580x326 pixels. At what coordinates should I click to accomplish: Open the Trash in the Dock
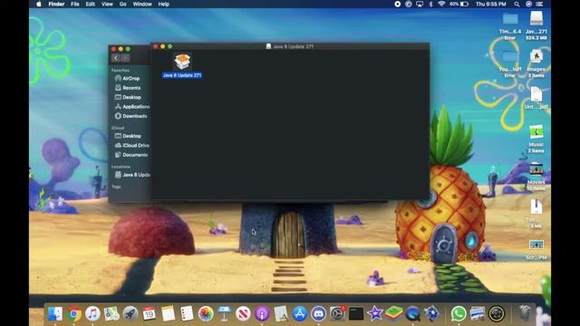(x=524, y=314)
